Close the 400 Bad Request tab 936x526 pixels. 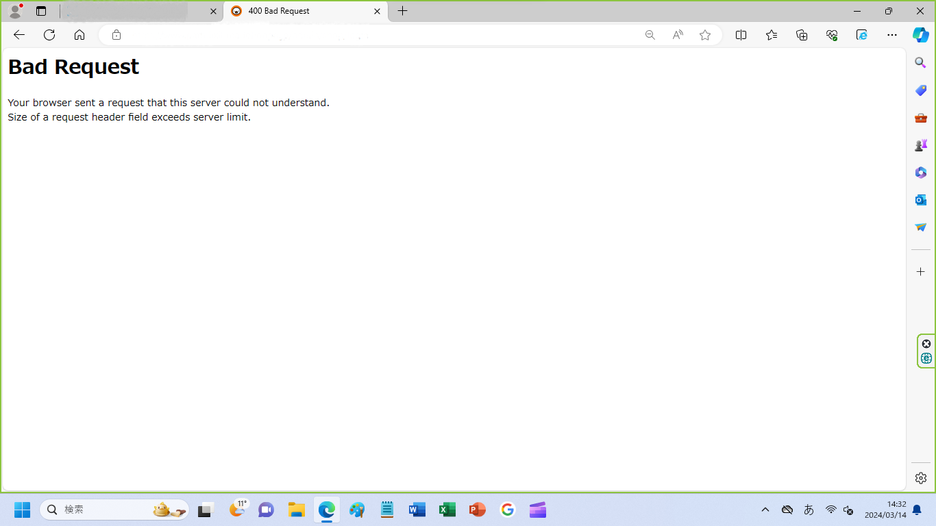[377, 11]
